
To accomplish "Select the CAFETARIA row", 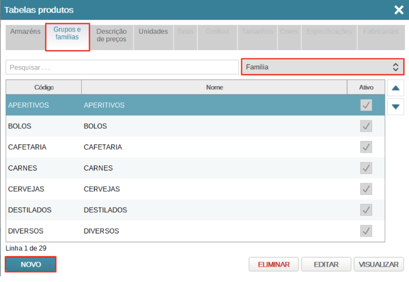I will (x=144, y=147).
